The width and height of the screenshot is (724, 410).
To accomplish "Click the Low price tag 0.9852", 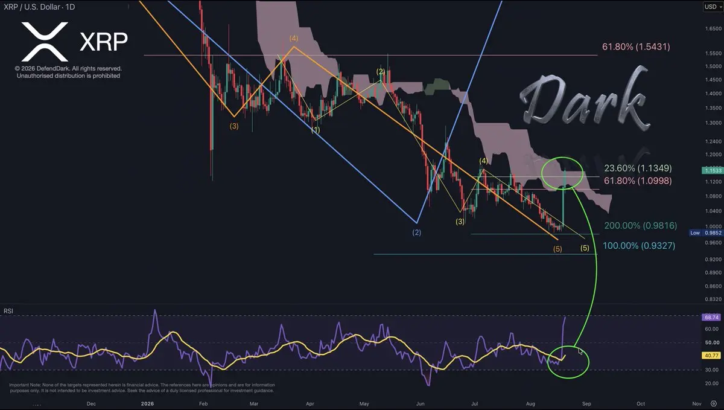I will point(705,233).
